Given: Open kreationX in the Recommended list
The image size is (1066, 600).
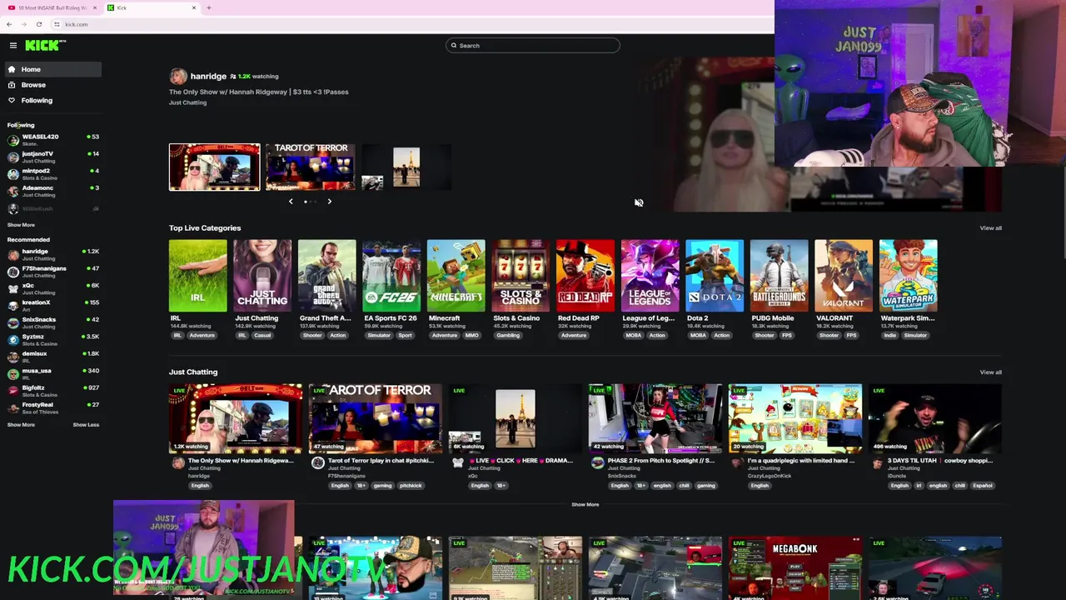Looking at the screenshot, I should (52, 305).
